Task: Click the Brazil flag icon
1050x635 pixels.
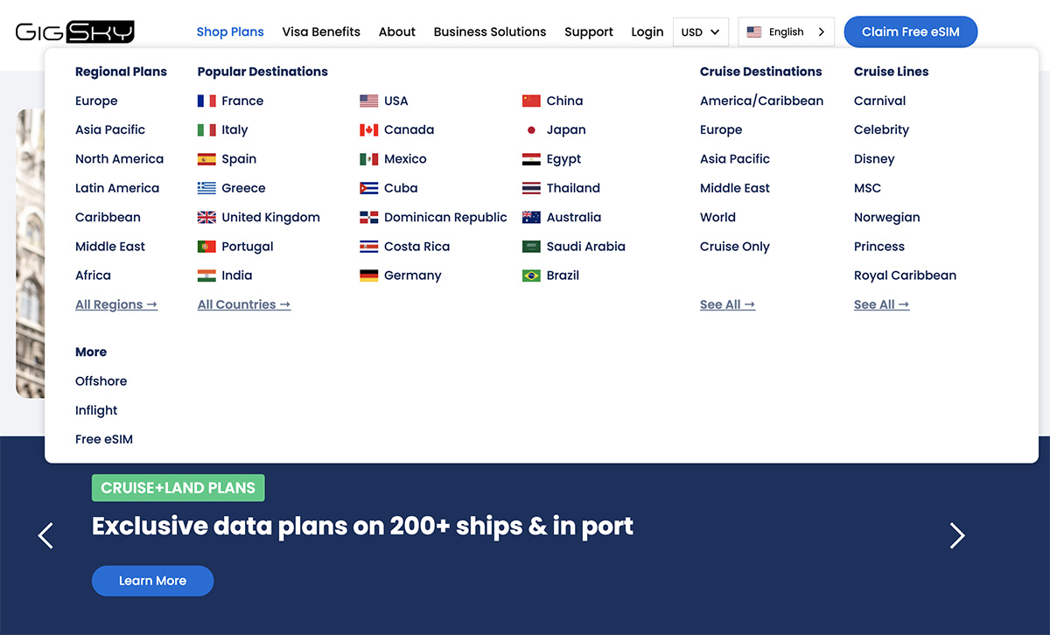Action: (531, 276)
